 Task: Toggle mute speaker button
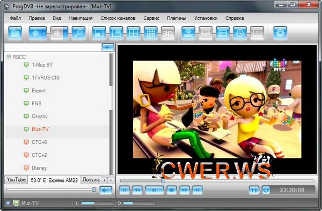tap(106, 190)
